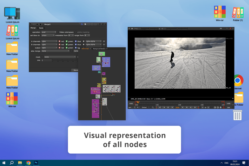Click the gamma slider in viewer top bar
The height and width of the screenshot is (166, 249).
177,29
